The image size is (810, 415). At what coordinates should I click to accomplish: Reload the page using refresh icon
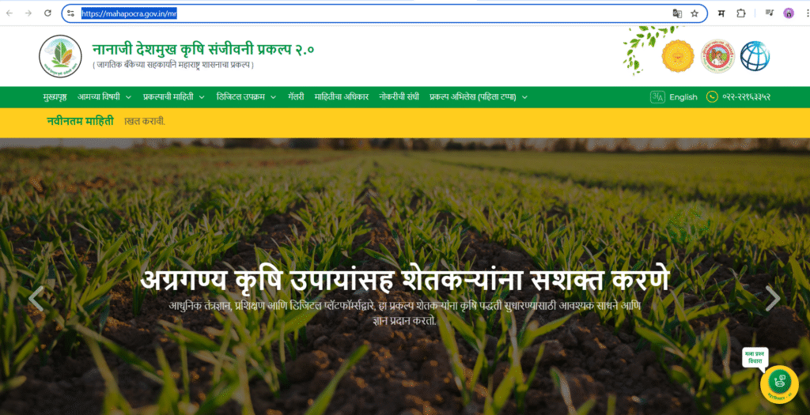tap(47, 13)
